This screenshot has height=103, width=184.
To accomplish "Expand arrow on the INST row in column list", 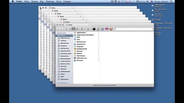I will (99, 37).
